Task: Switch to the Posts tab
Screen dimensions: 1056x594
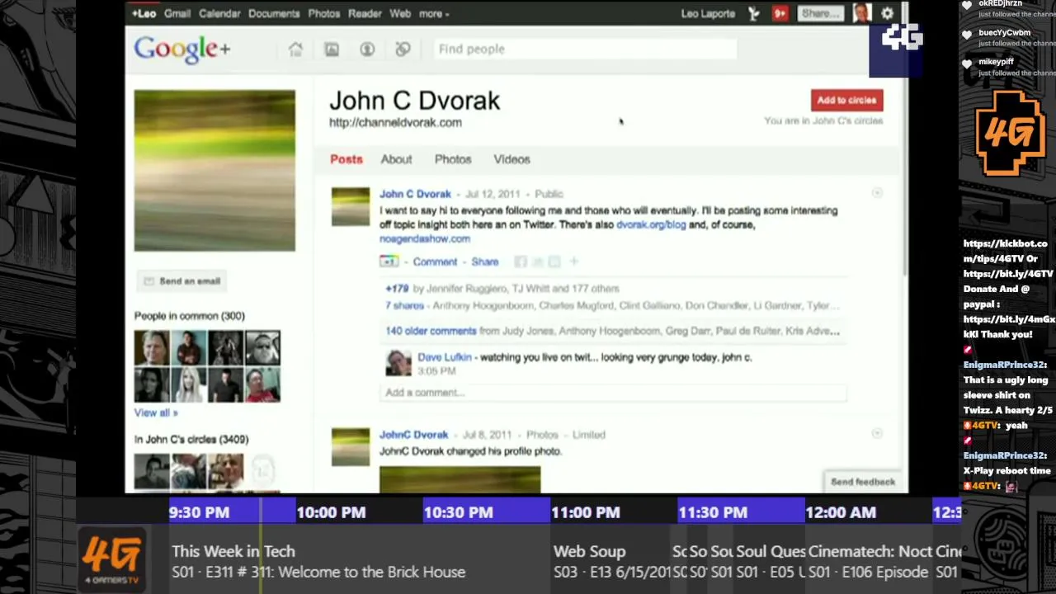Action: (346, 159)
